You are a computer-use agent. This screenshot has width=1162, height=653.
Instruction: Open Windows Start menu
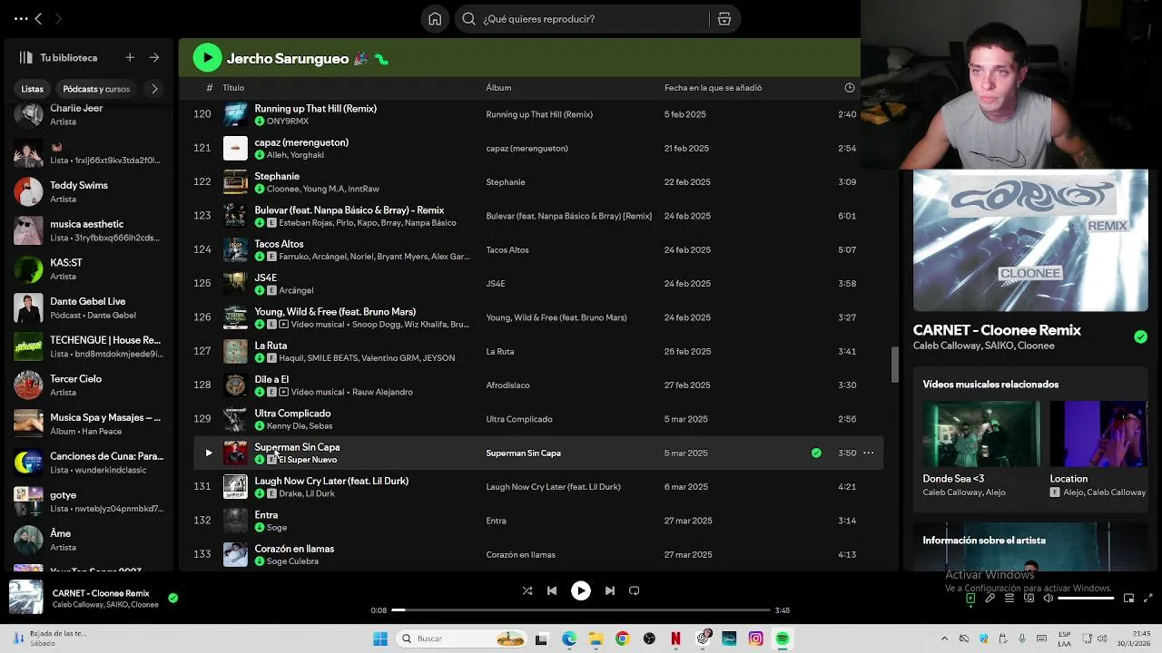[379, 638]
